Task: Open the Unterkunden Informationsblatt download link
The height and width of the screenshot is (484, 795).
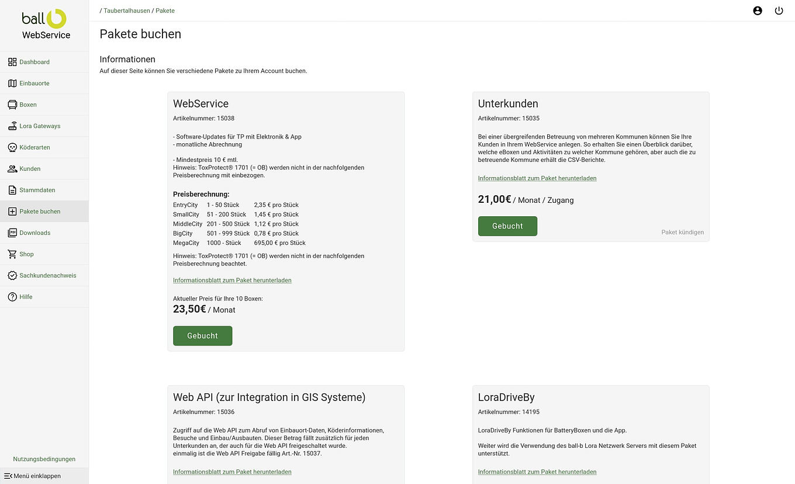Action: pos(537,178)
